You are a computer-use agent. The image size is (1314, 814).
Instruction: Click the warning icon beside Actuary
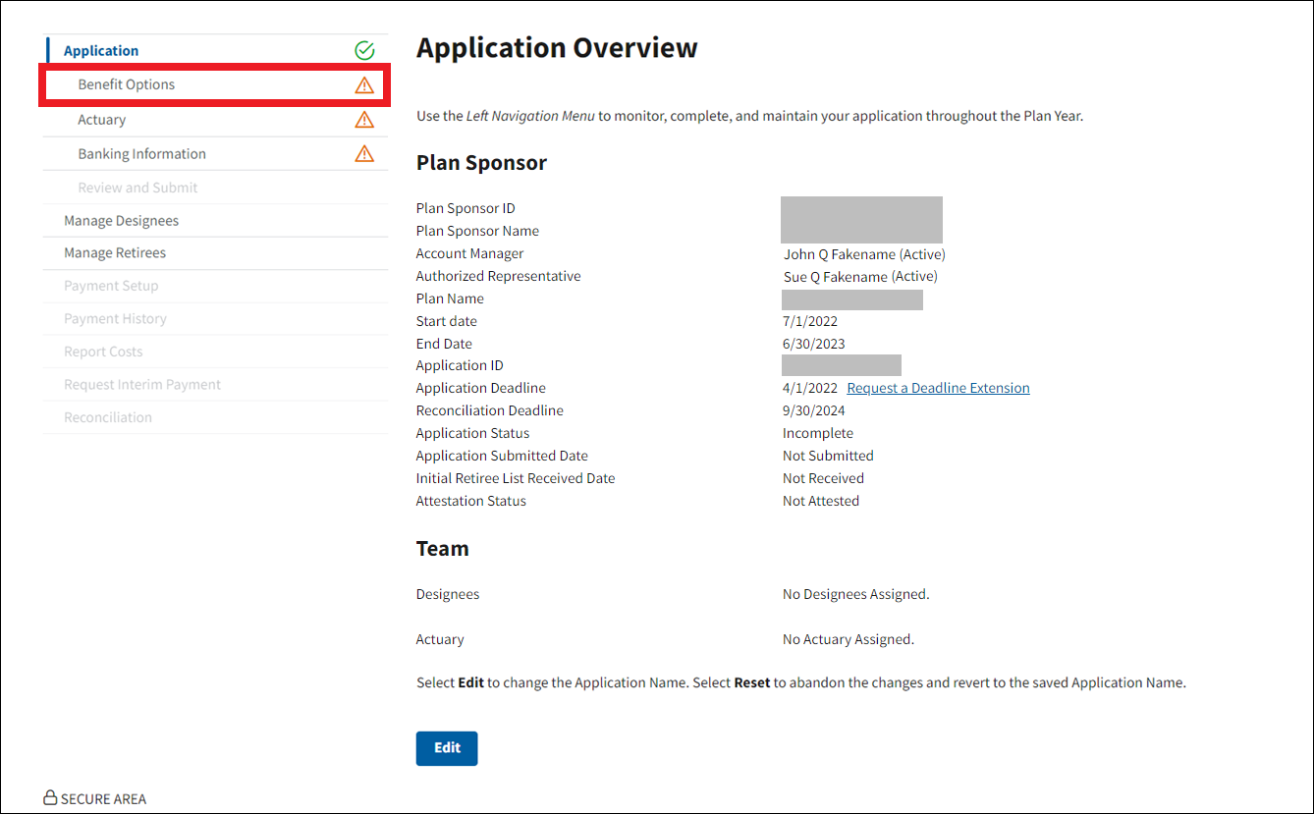point(364,120)
